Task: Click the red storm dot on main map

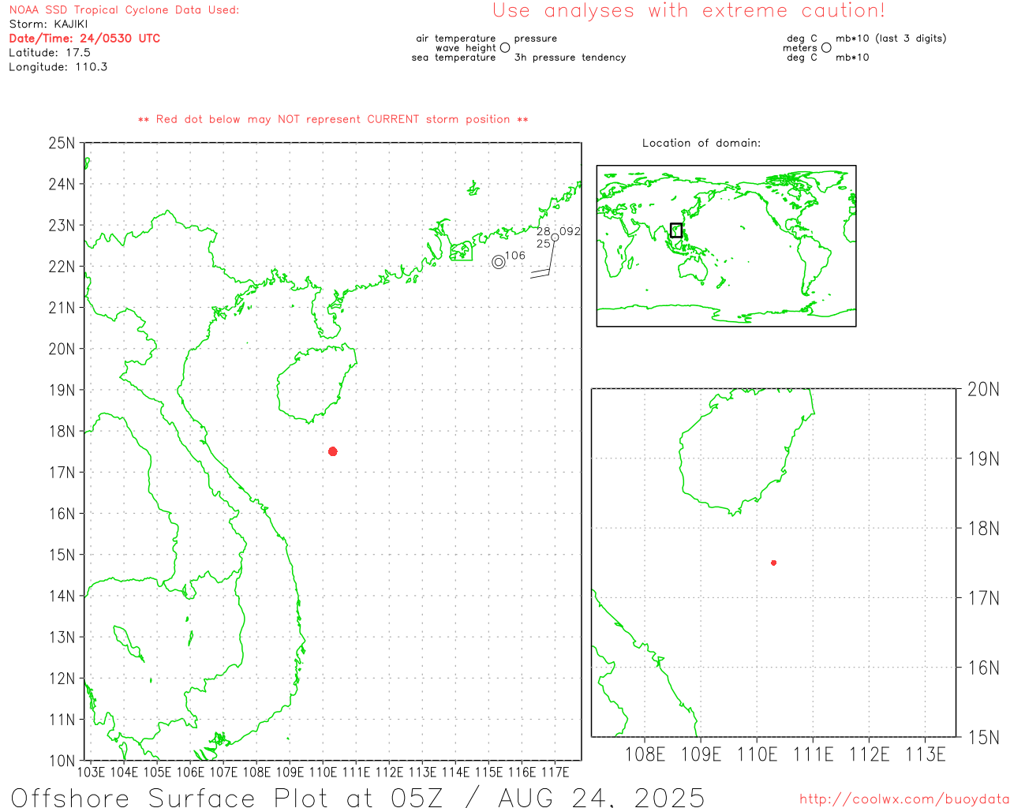Action: tap(333, 451)
